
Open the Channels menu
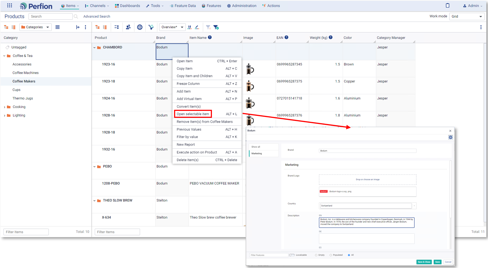pos(97,6)
